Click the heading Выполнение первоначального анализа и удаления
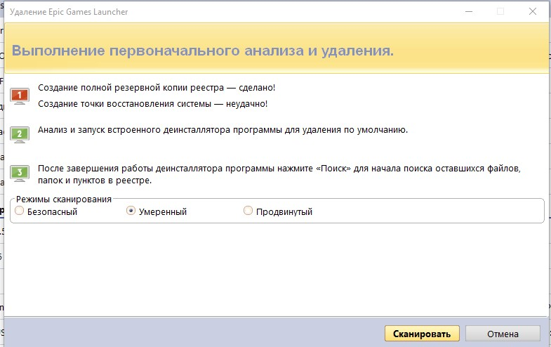The image size is (551, 347). (203, 51)
